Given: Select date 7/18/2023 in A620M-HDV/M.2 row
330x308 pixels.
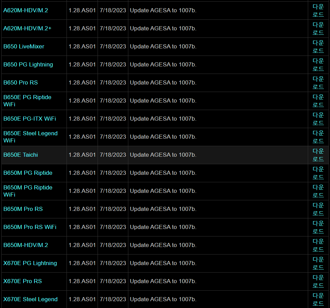Looking at the screenshot, I should (x=113, y=10).
